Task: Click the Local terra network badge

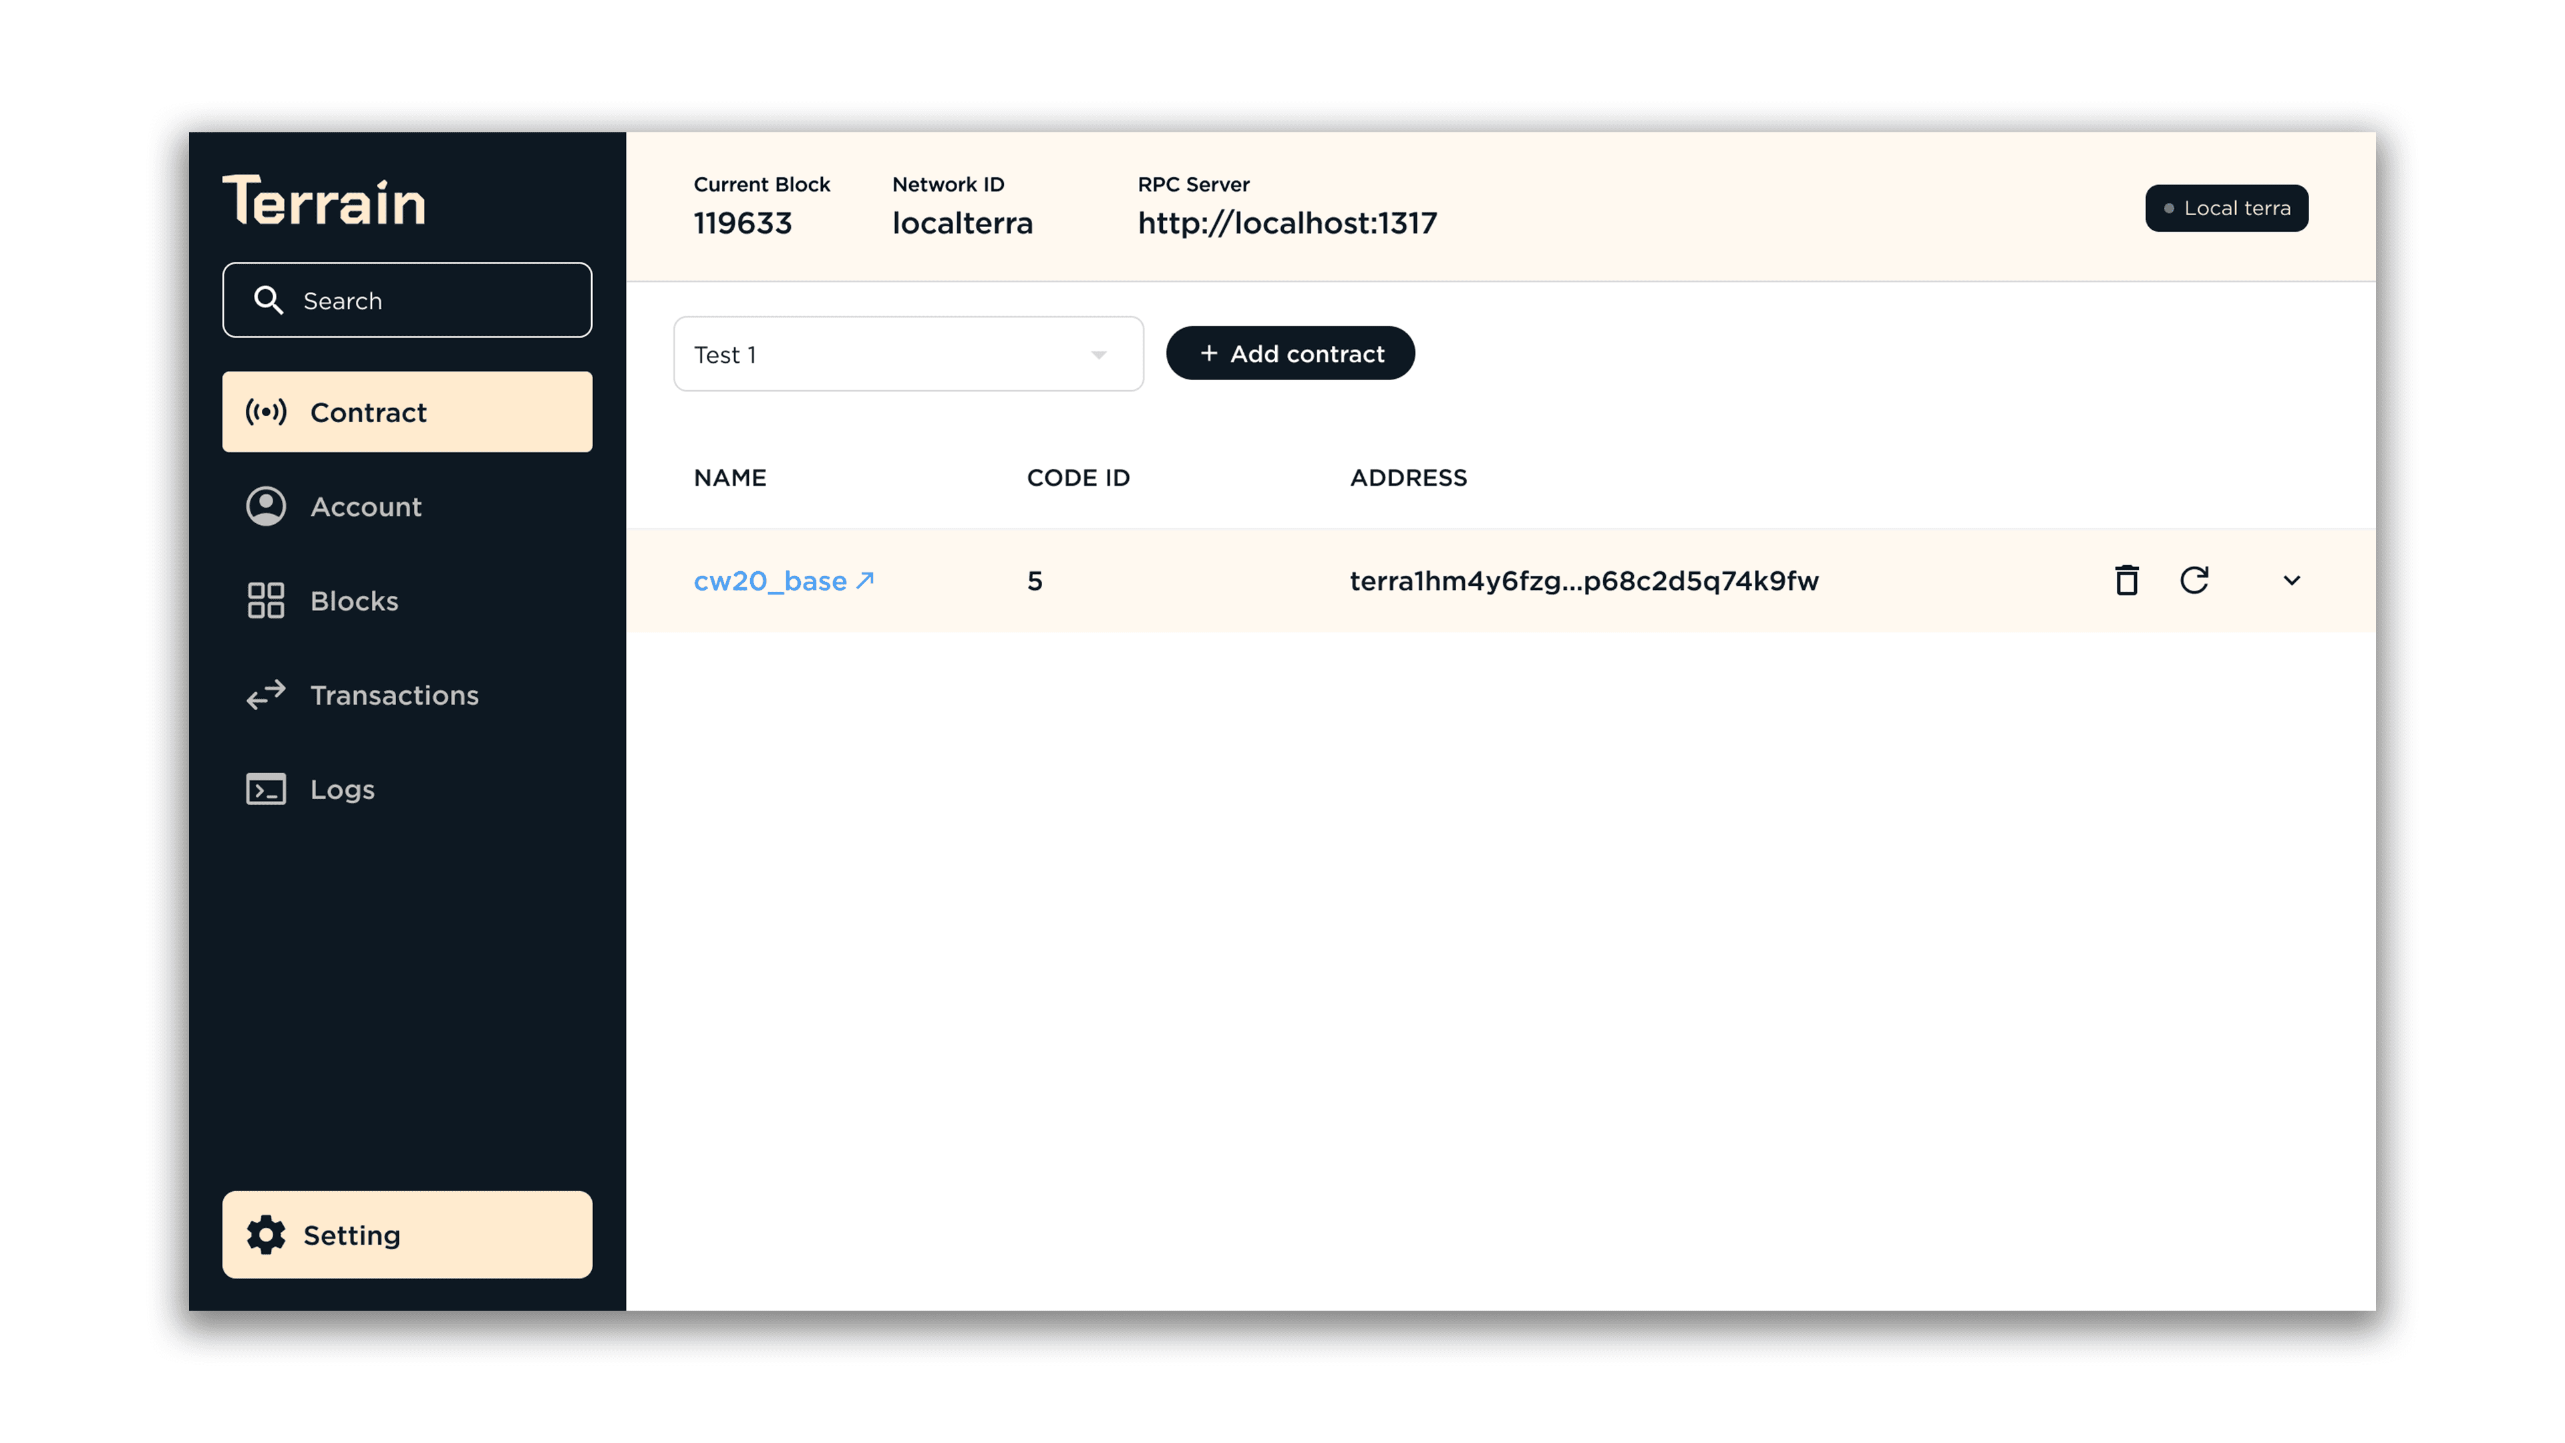Action: point(2226,208)
